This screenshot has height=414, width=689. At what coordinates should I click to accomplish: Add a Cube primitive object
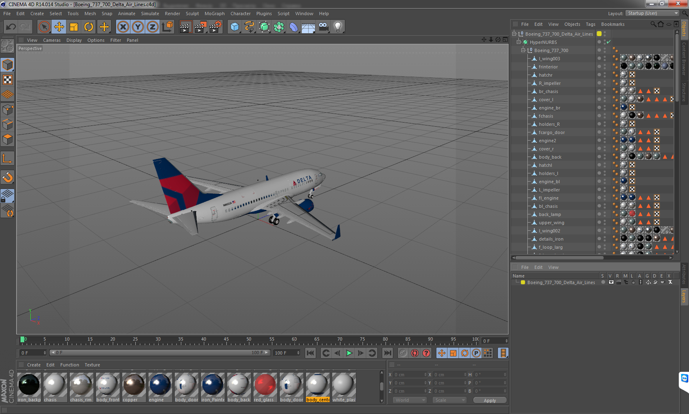pos(234,27)
